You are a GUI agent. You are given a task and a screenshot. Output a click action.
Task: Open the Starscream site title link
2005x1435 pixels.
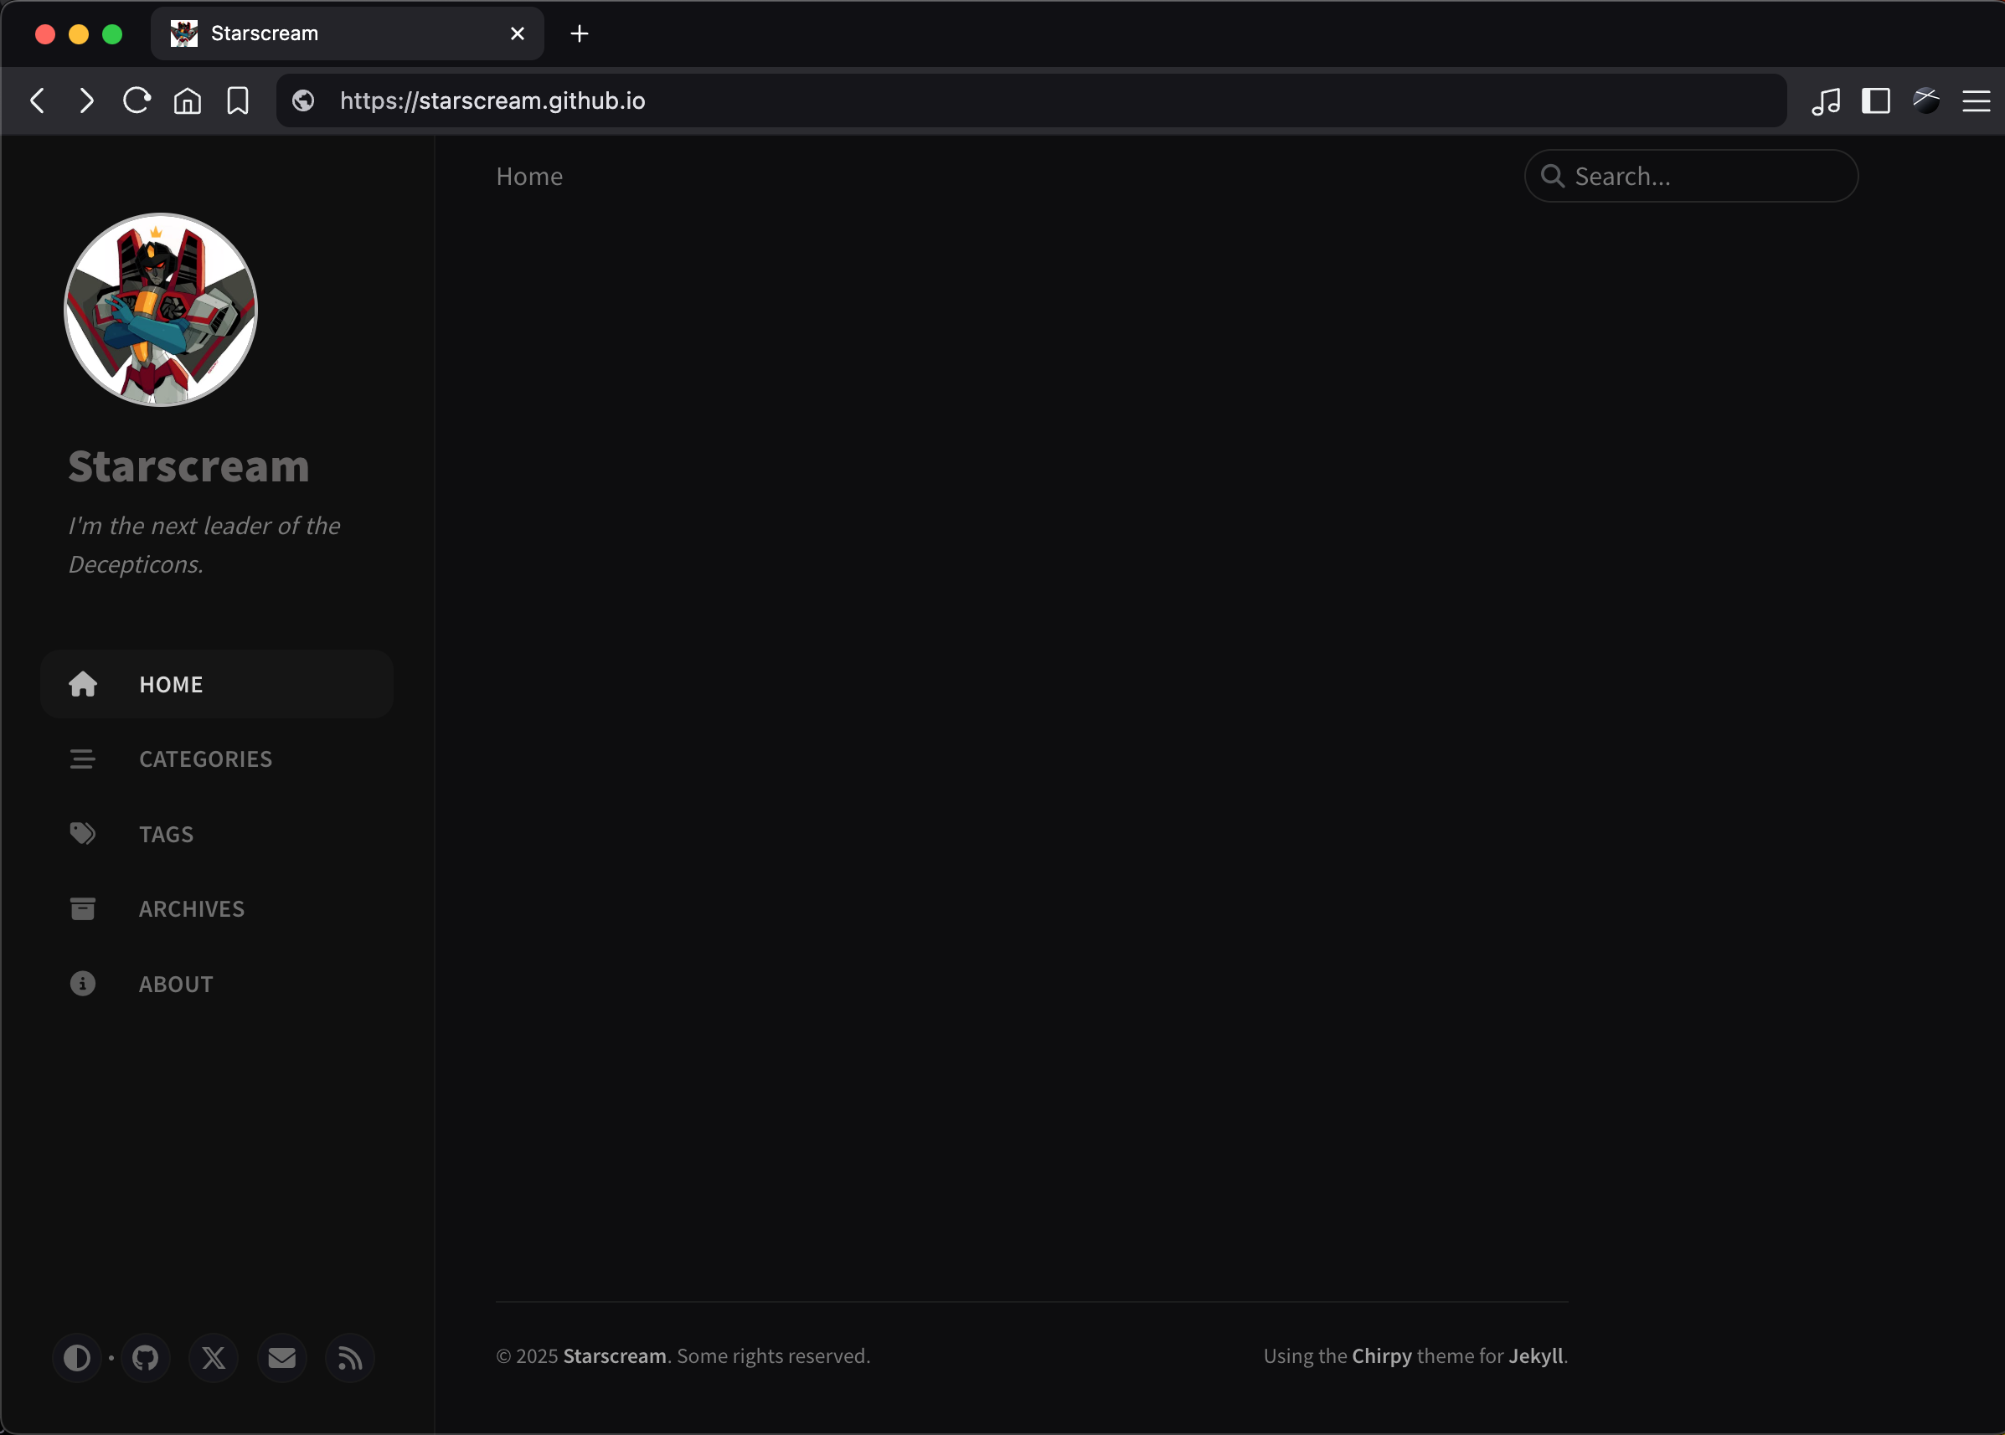189,465
